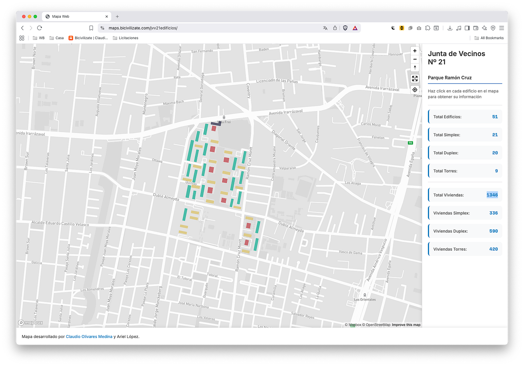Open the Leo AI sparkle icon

pos(484,28)
